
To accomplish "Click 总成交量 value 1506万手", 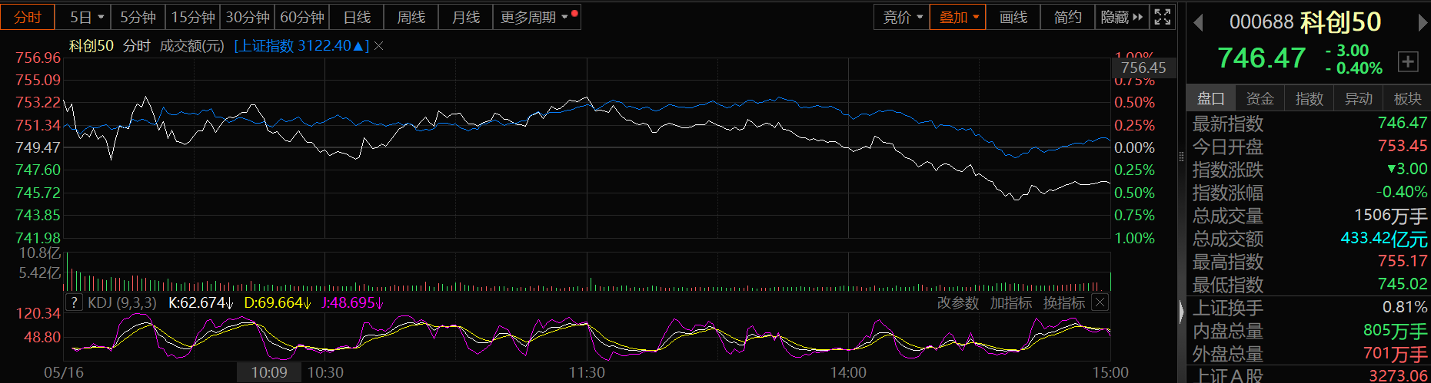I will [1391, 216].
